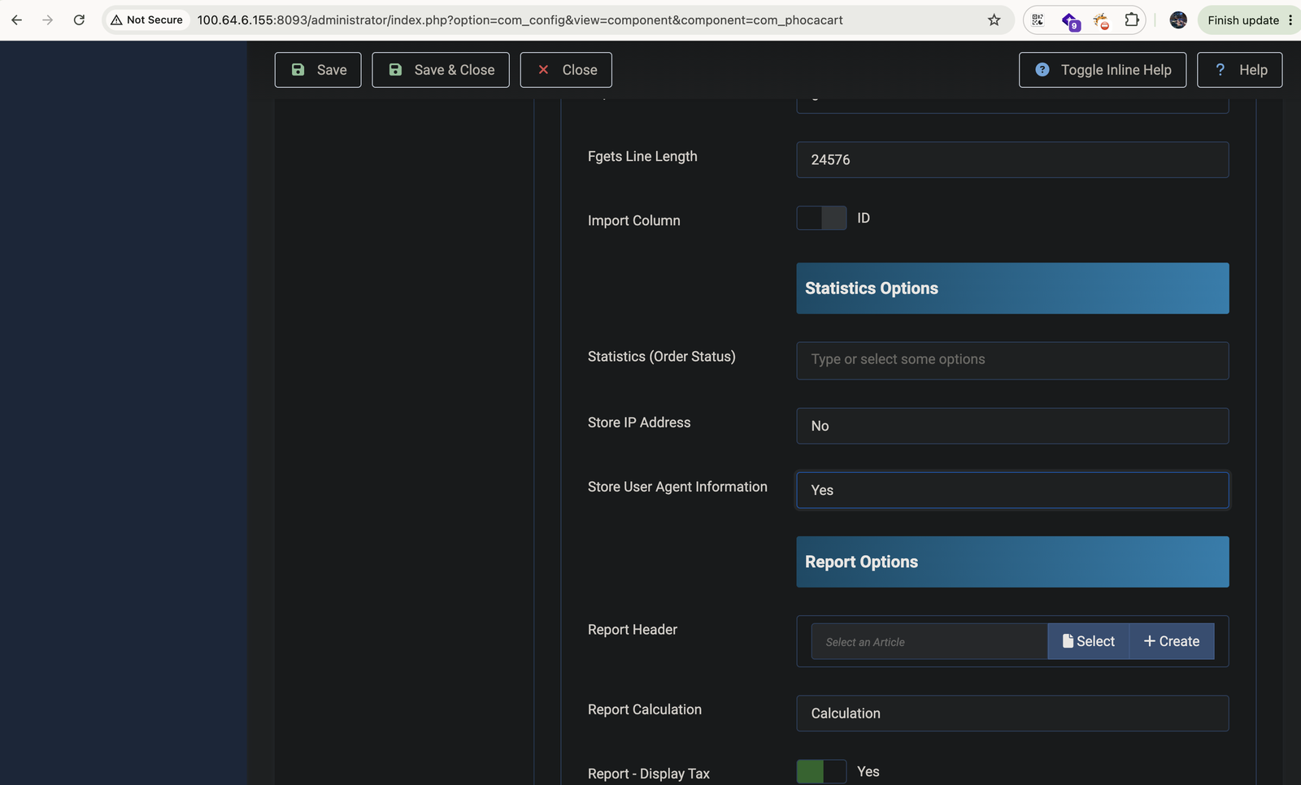Toggle Report - Display Tax switch
Screen dimensions: 1301x785
(821, 771)
